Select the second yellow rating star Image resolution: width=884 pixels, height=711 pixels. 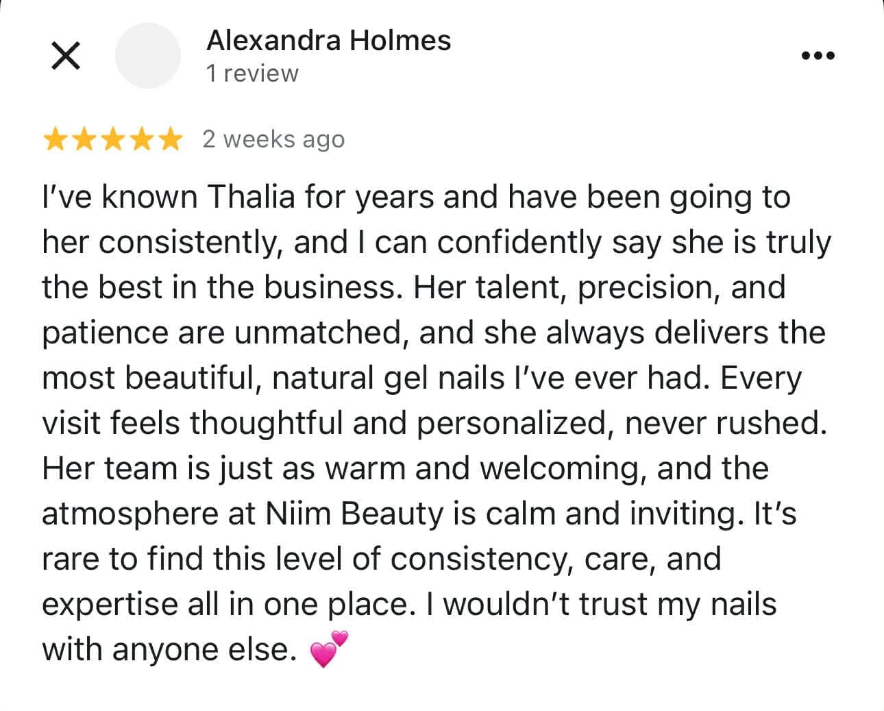[x=83, y=140]
